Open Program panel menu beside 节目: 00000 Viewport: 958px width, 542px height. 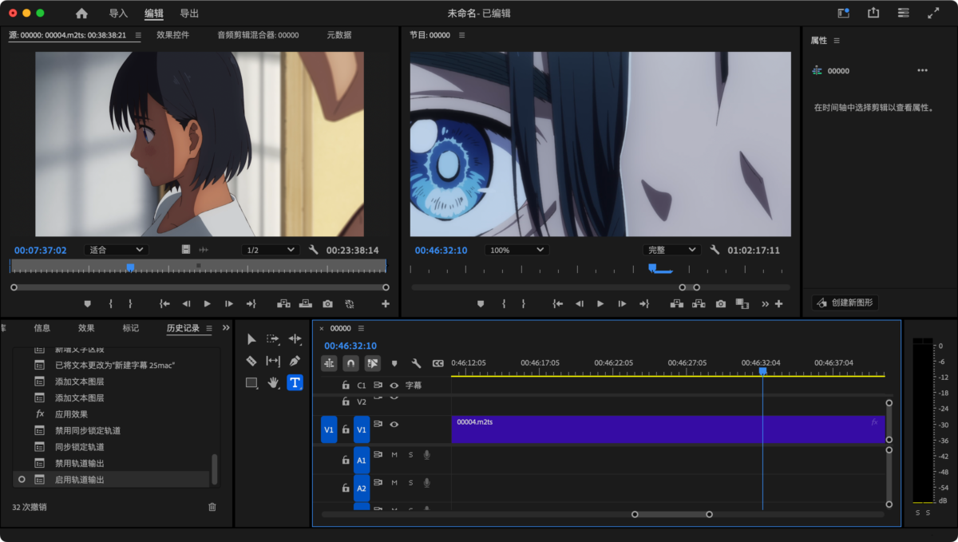click(461, 35)
